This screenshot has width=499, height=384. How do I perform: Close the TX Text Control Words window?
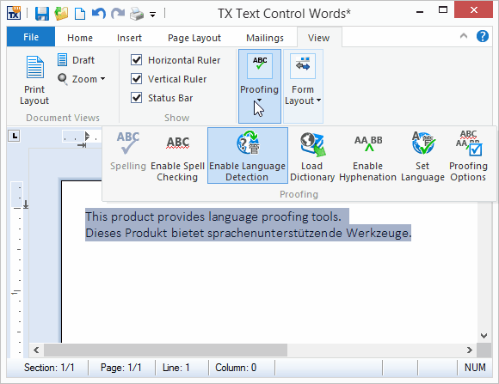tap(473, 10)
